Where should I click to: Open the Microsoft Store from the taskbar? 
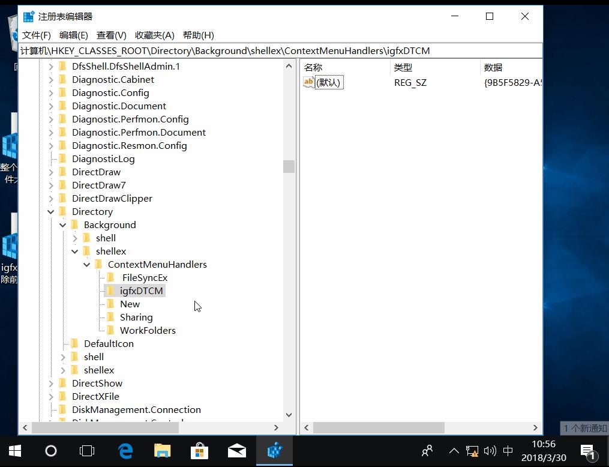200,451
